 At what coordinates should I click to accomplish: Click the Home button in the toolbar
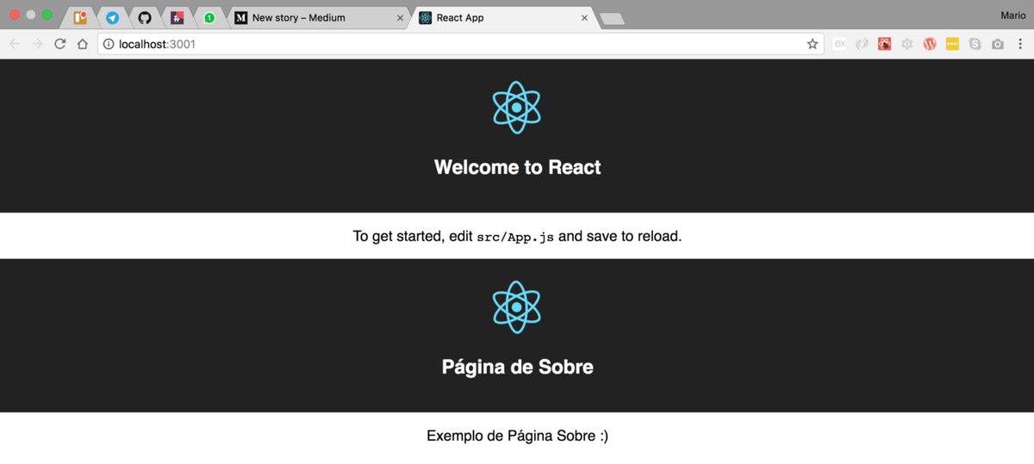[82, 44]
